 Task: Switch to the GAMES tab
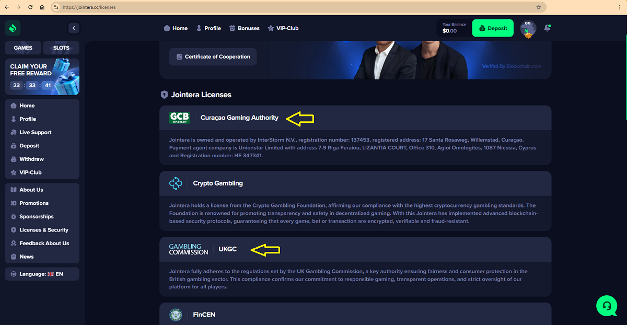(23, 48)
